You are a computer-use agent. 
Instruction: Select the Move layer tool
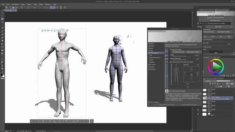pos(2,22)
